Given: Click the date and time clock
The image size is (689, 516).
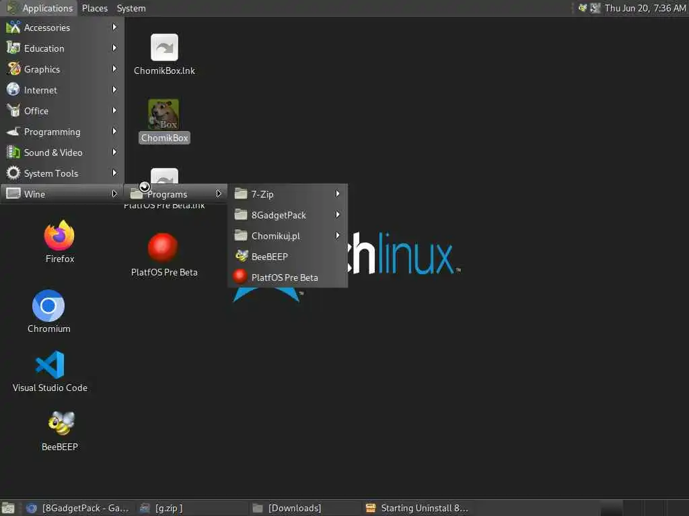Looking at the screenshot, I should 645,8.
